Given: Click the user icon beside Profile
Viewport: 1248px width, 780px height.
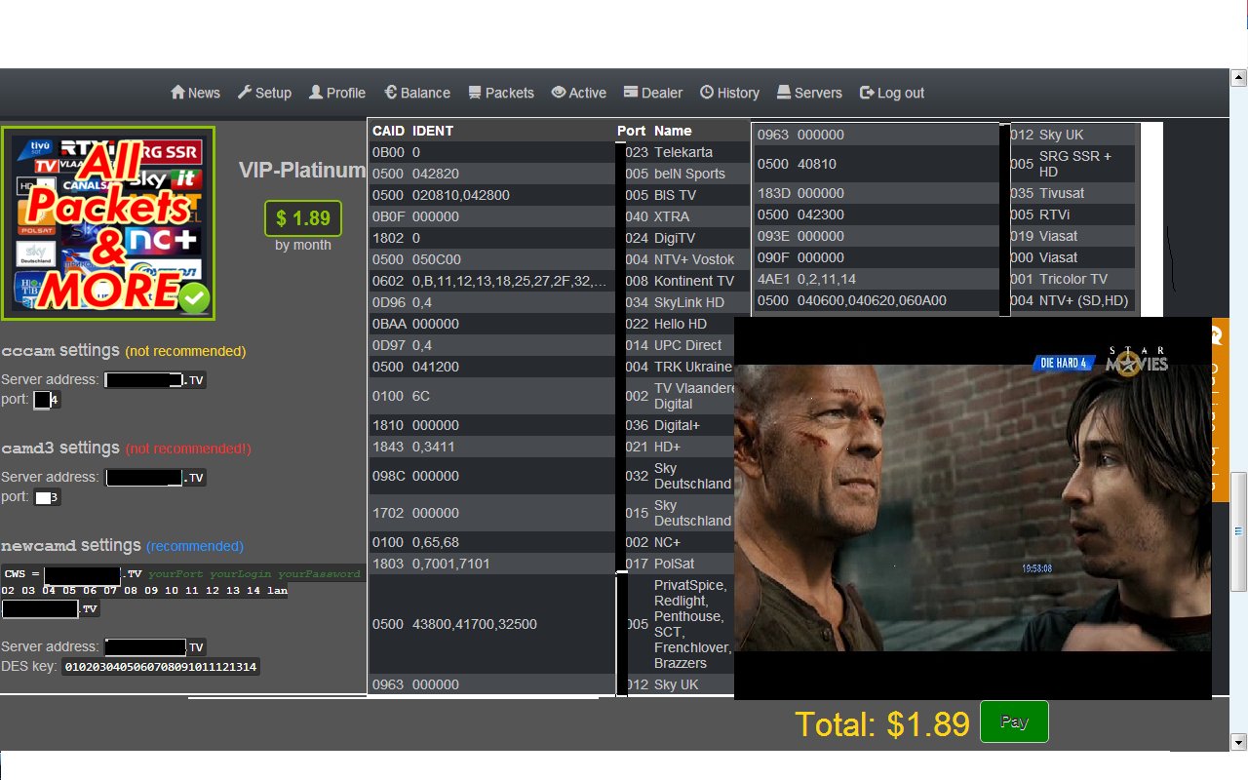Looking at the screenshot, I should tap(316, 92).
